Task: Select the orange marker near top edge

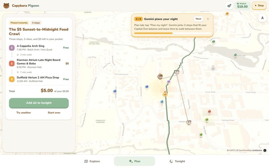Action: (227, 14)
